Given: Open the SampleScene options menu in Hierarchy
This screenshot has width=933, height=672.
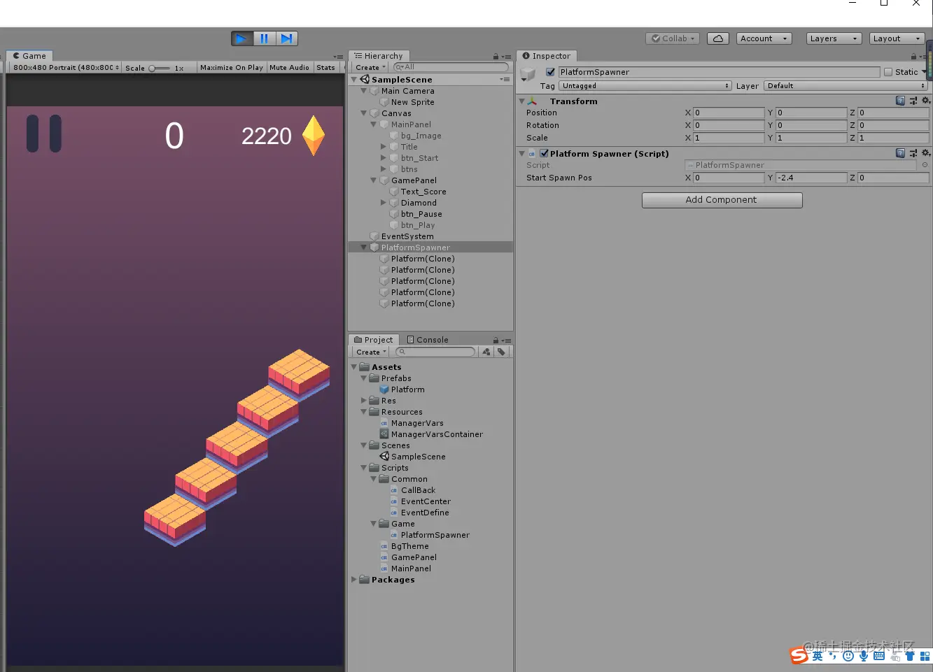Looking at the screenshot, I should coord(505,80).
